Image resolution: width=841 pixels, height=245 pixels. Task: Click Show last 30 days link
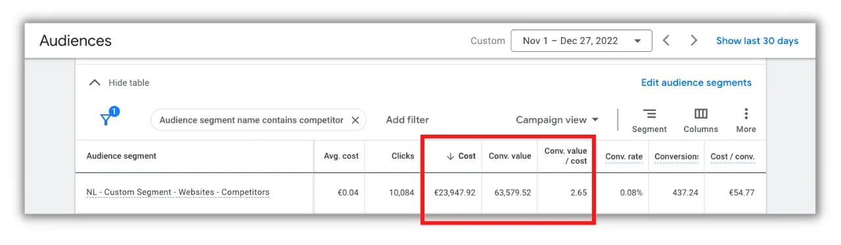point(757,41)
